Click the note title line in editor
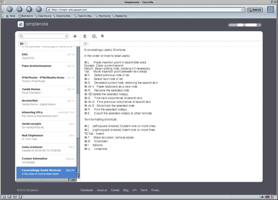 click(105, 50)
